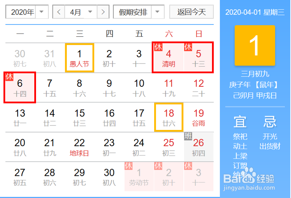The height and width of the screenshot is (198, 291).
Task: Click 出货财 in the 忌 list
Action: [x=270, y=146]
